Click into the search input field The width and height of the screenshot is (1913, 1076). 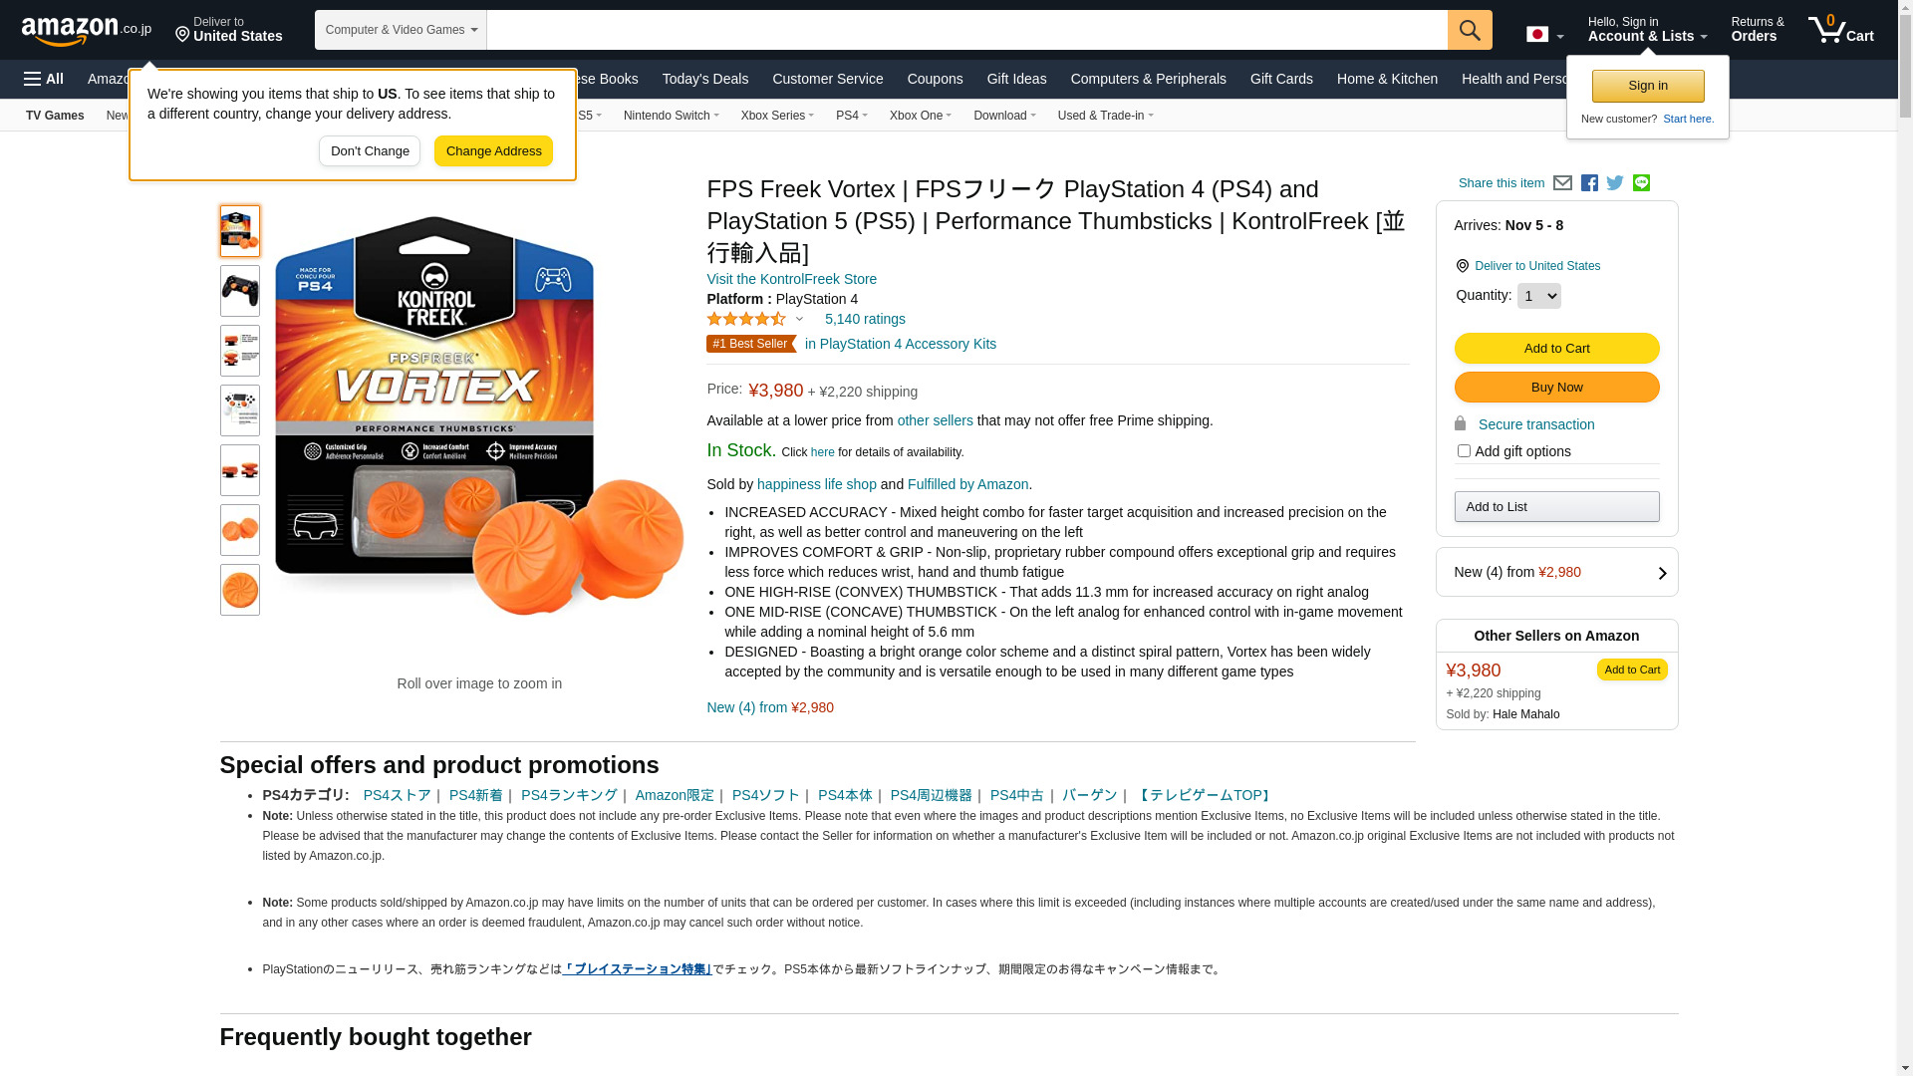point(966,30)
